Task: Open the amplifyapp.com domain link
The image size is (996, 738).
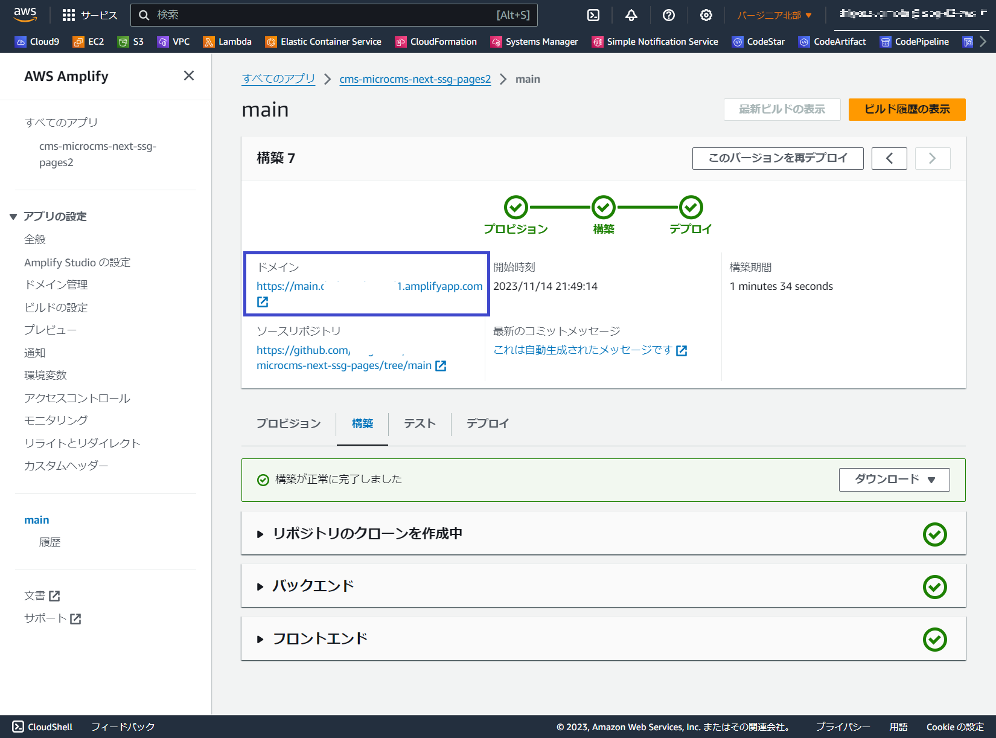Action: [x=369, y=286]
